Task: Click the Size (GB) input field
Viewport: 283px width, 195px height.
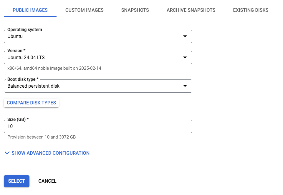Action: [x=98, y=126]
